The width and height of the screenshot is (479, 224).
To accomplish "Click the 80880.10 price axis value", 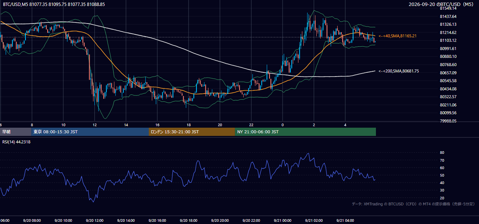I will [448, 56].
